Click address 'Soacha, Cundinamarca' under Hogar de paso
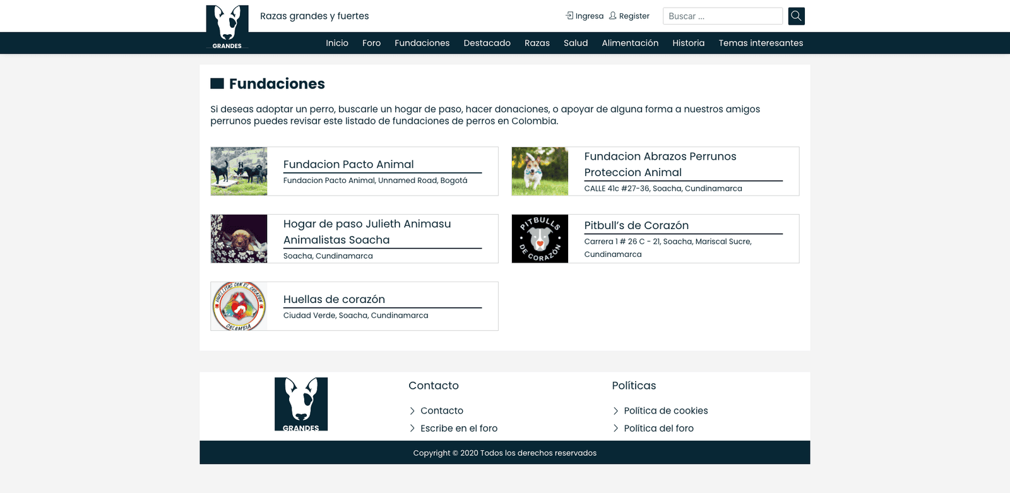The image size is (1010, 493). point(328,256)
